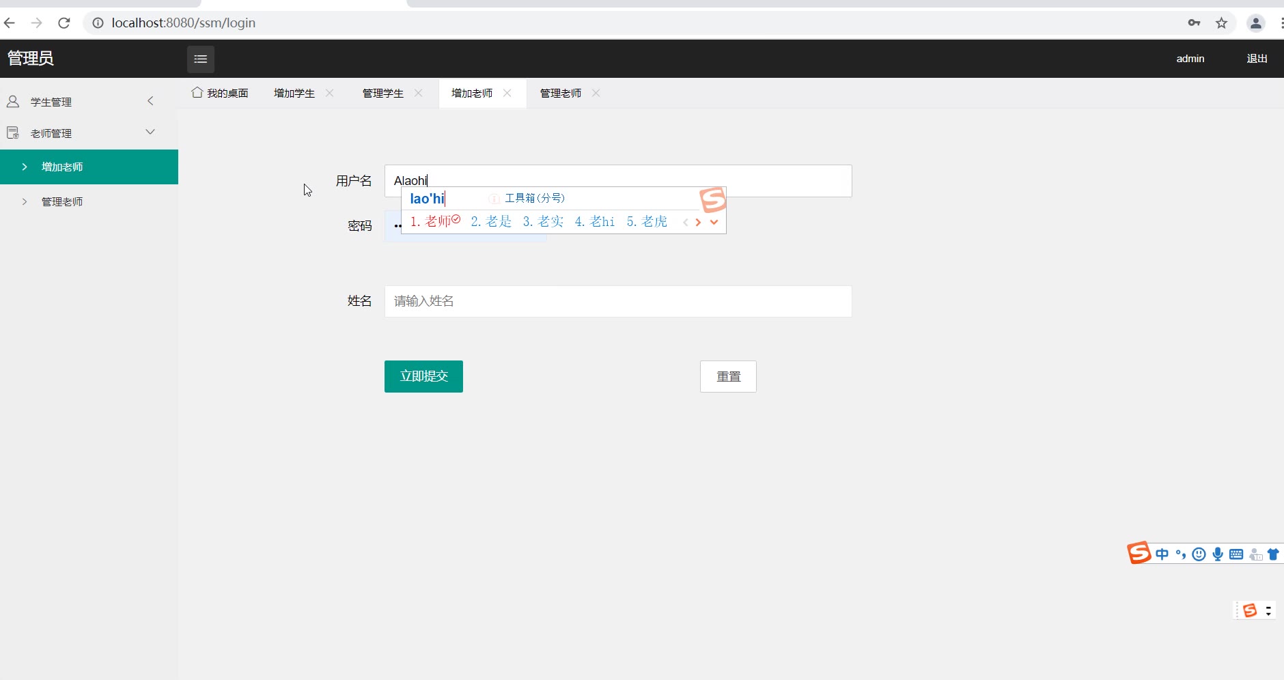Click the skin shirt icon on the Sogou toolbar
The height and width of the screenshot is (680, 1284).
[x=1273, y=554]
